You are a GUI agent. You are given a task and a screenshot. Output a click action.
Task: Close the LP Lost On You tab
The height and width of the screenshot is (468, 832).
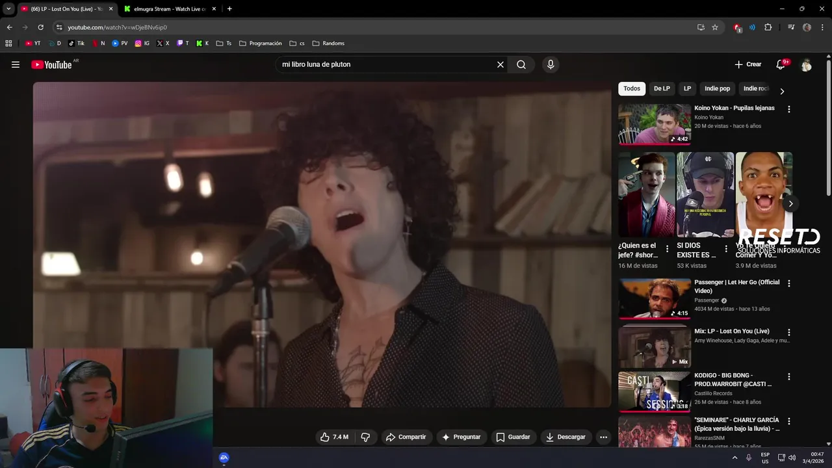tap(110, 9)
